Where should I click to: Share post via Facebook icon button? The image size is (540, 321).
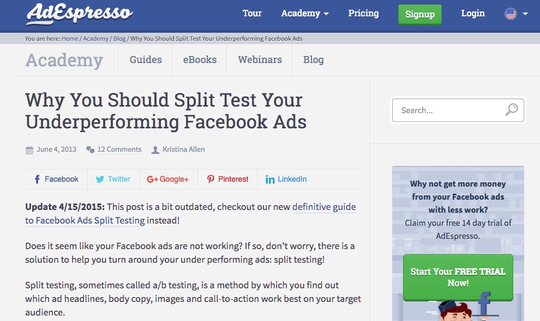[x=56, y=179]
